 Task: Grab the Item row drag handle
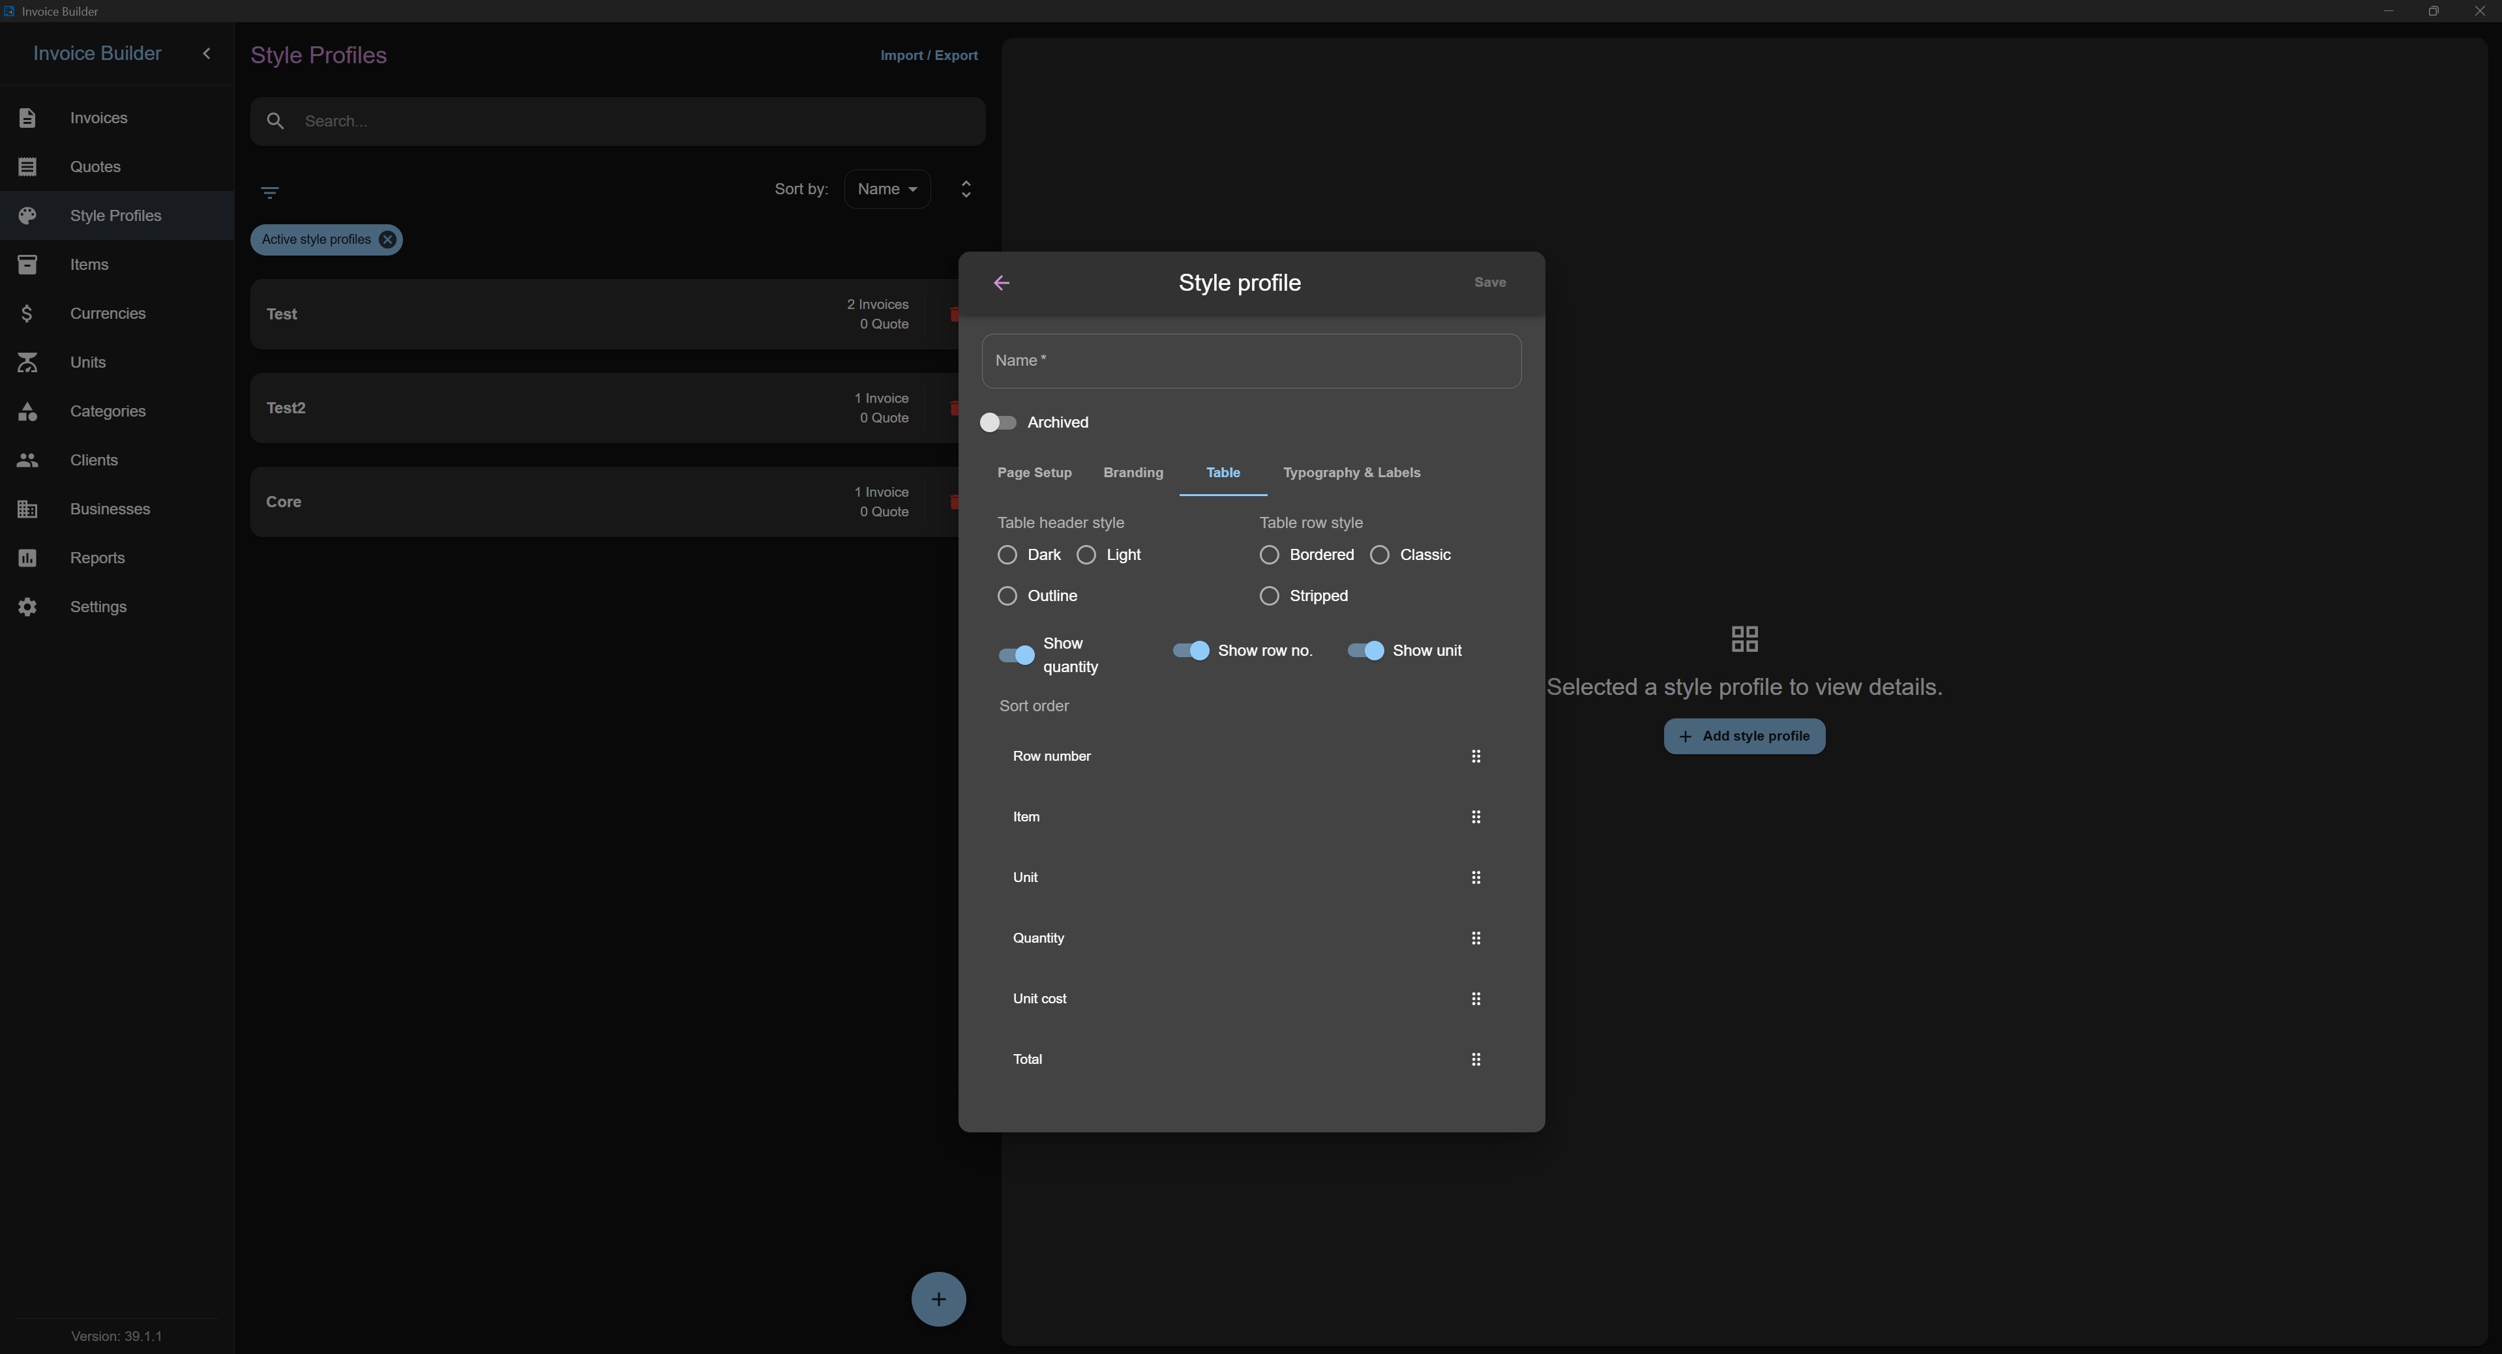(1476, 817)
